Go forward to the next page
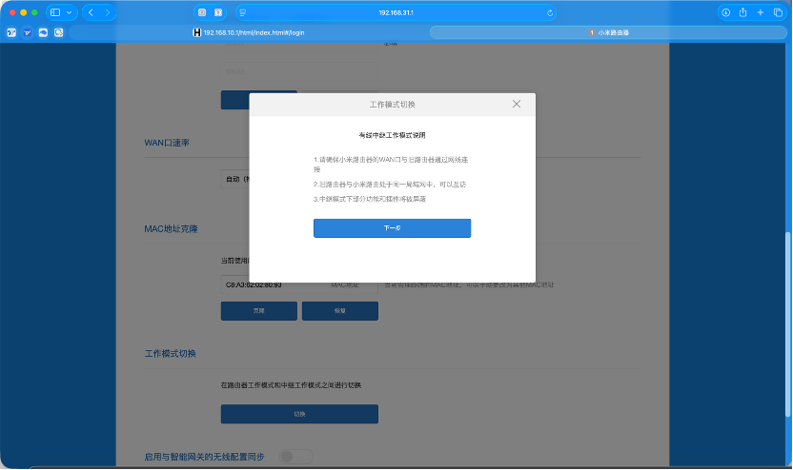The width and height of the screenshot is (793, 470). [x=107, y=12]
